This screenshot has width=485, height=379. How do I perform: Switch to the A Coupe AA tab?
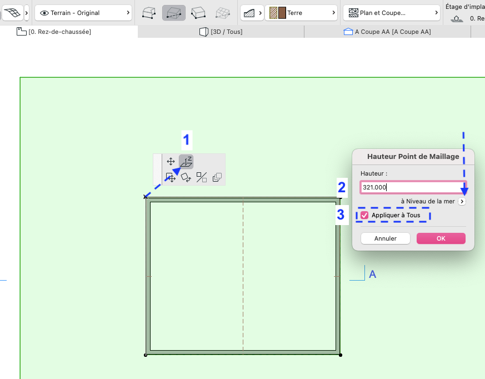[x=387, y=32]
